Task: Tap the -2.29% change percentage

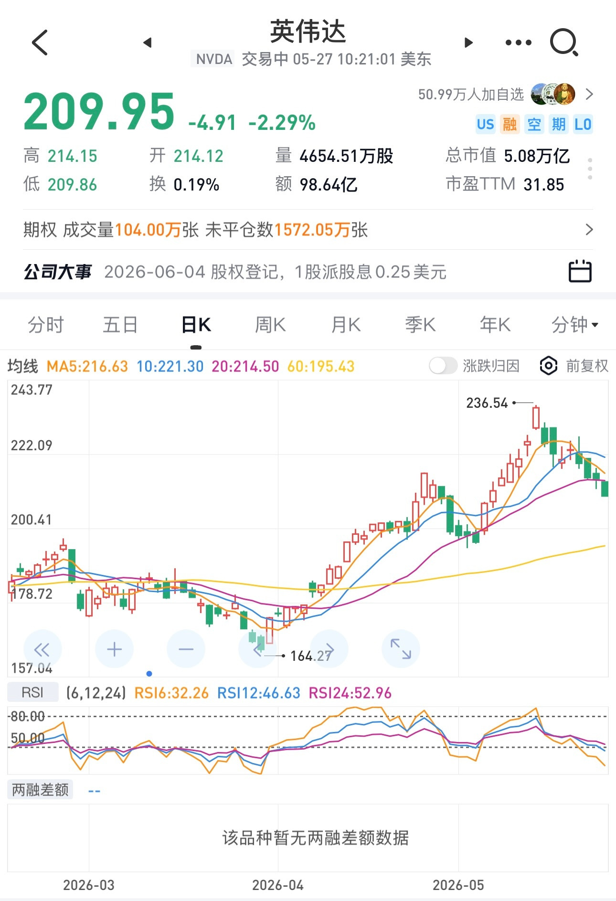Action: click(x=282, y=123)
